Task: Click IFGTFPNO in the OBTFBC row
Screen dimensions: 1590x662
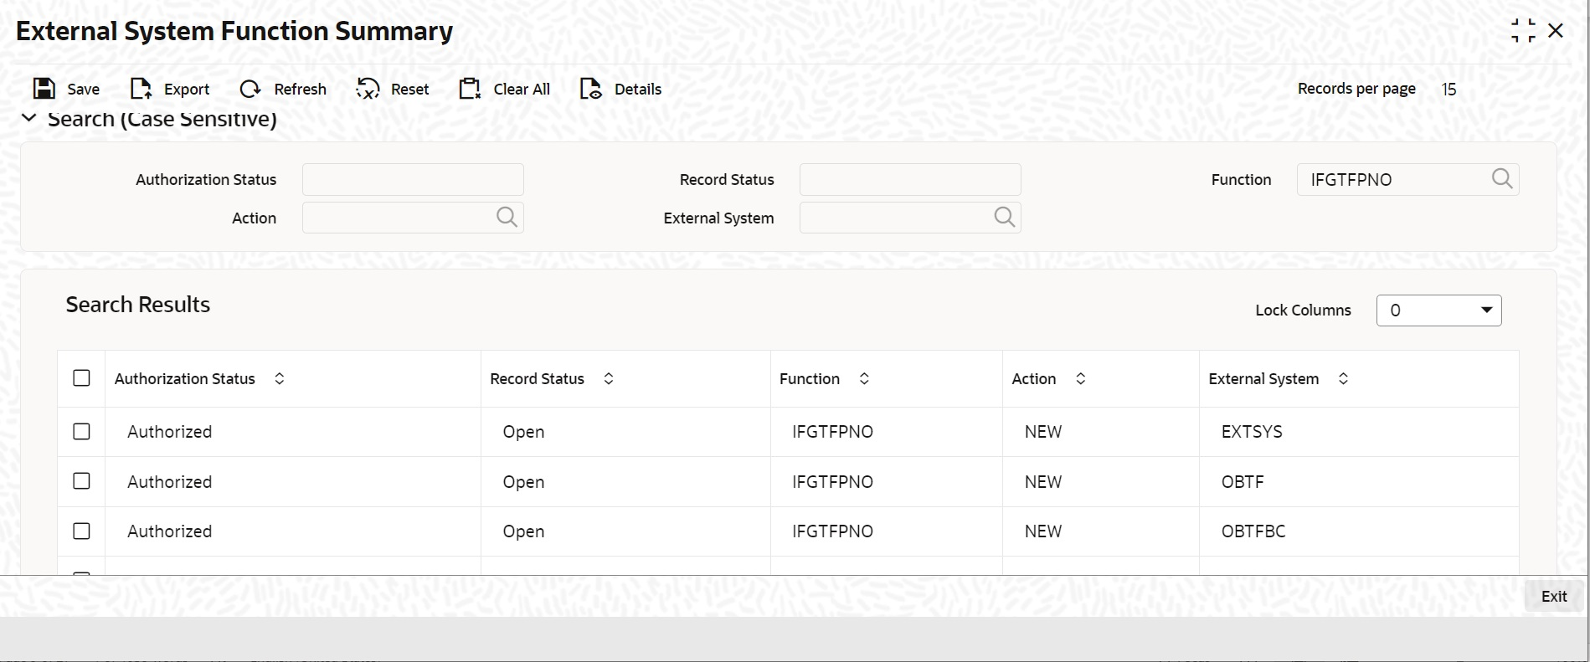Action: (832, 531)
